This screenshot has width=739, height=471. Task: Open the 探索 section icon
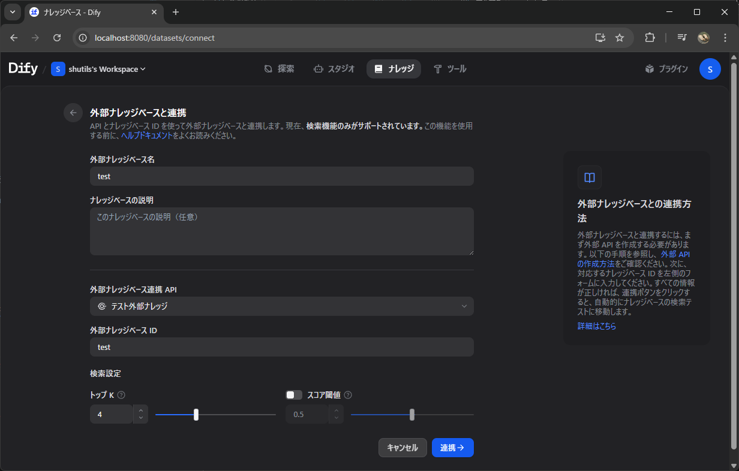click(268, 68)
